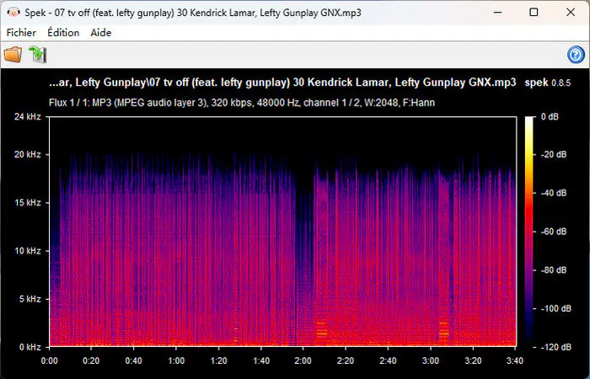Click the 3:00 time axis label
This screenshot has height=379, width=590.
[x=431, y=360]
